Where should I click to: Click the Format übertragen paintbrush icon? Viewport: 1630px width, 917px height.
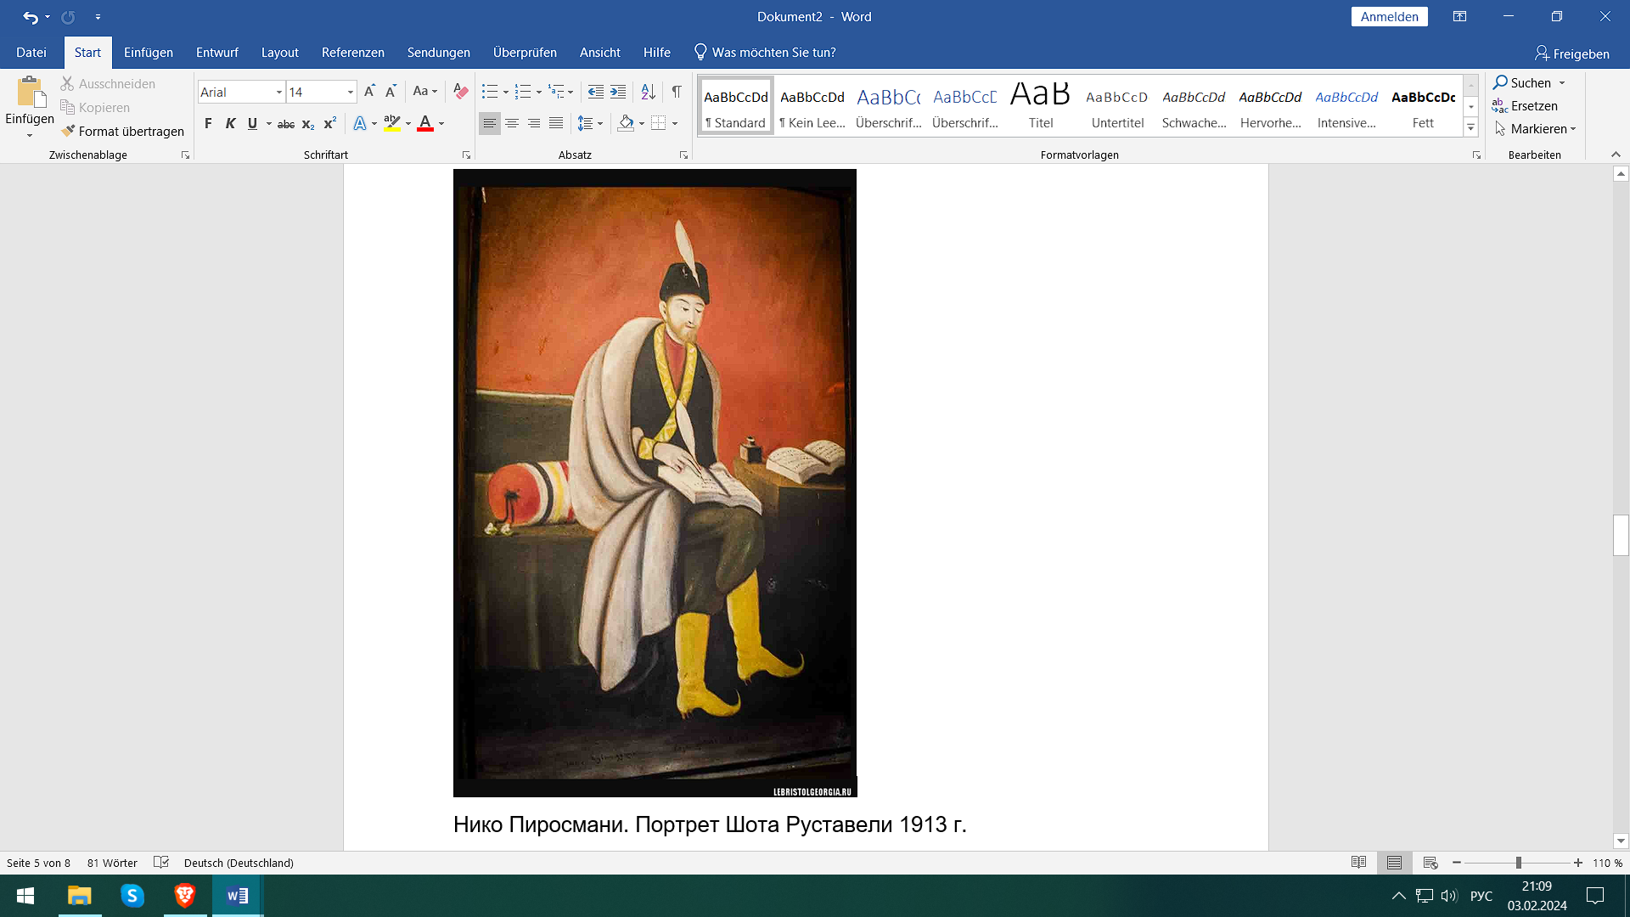(69, 131)
